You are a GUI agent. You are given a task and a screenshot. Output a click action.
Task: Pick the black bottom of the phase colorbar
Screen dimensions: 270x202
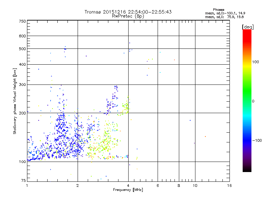pyautogui.click(x=247, y=169)
